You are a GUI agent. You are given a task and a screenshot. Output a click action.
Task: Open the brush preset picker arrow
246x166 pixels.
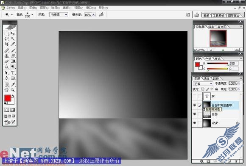click(x=32, y=15)
